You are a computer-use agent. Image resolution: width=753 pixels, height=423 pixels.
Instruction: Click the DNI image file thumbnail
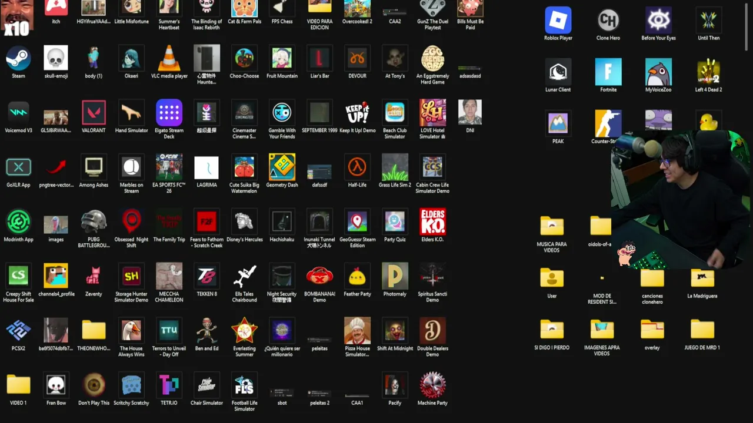[x=470, y=113]
